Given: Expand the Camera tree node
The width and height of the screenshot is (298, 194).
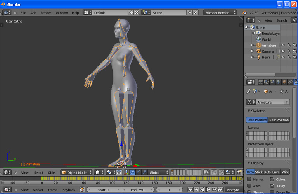Looking at the screenshot, I should (x=252, y=51).
